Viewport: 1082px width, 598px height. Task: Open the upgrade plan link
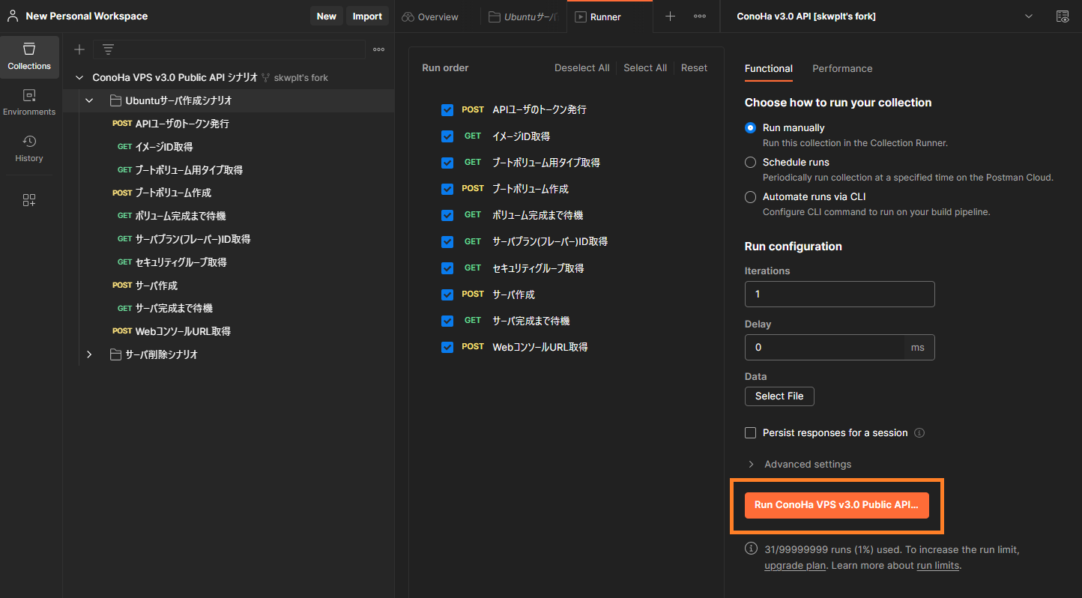(x=795, y=566)
